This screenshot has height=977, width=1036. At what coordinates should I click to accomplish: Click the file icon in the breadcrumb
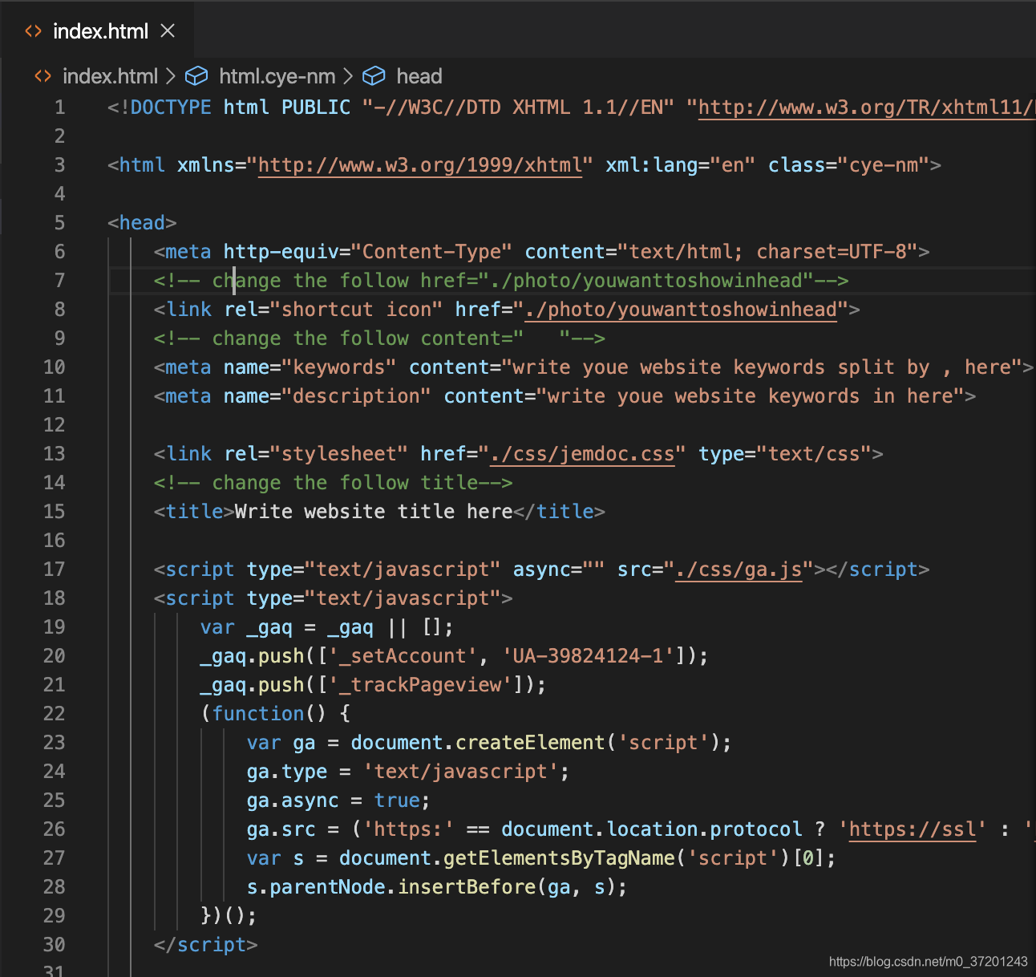[42, 76]
